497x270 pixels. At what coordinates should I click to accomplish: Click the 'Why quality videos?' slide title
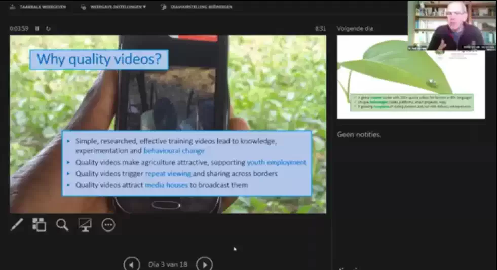[x=99, y=59]
